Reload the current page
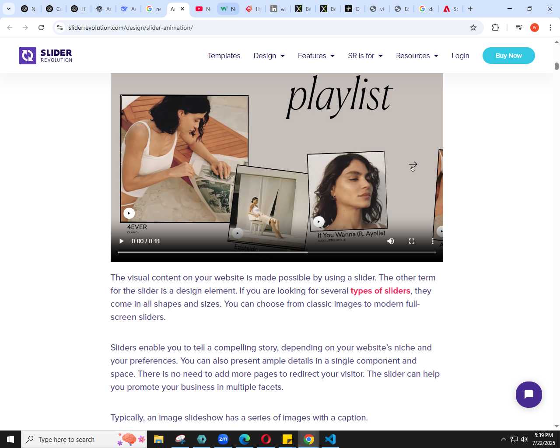This screenshot has width=560, height=448. (x=41, y=28)
